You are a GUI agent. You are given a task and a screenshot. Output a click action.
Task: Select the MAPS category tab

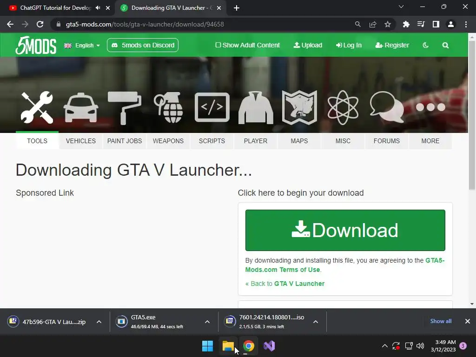tap(299, 141)
